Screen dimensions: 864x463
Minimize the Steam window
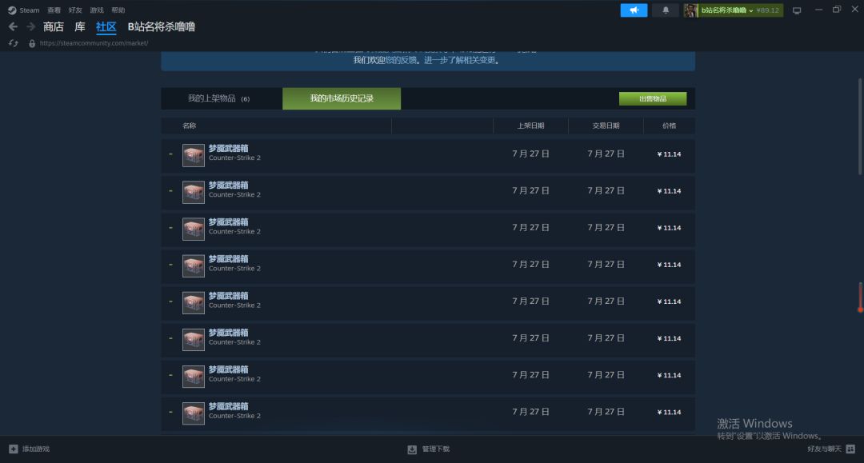(819, 10)
